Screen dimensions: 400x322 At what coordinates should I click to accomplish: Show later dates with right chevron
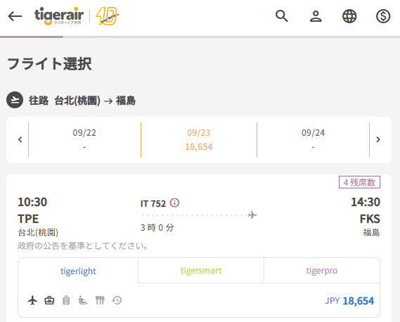tap(378, 140)
